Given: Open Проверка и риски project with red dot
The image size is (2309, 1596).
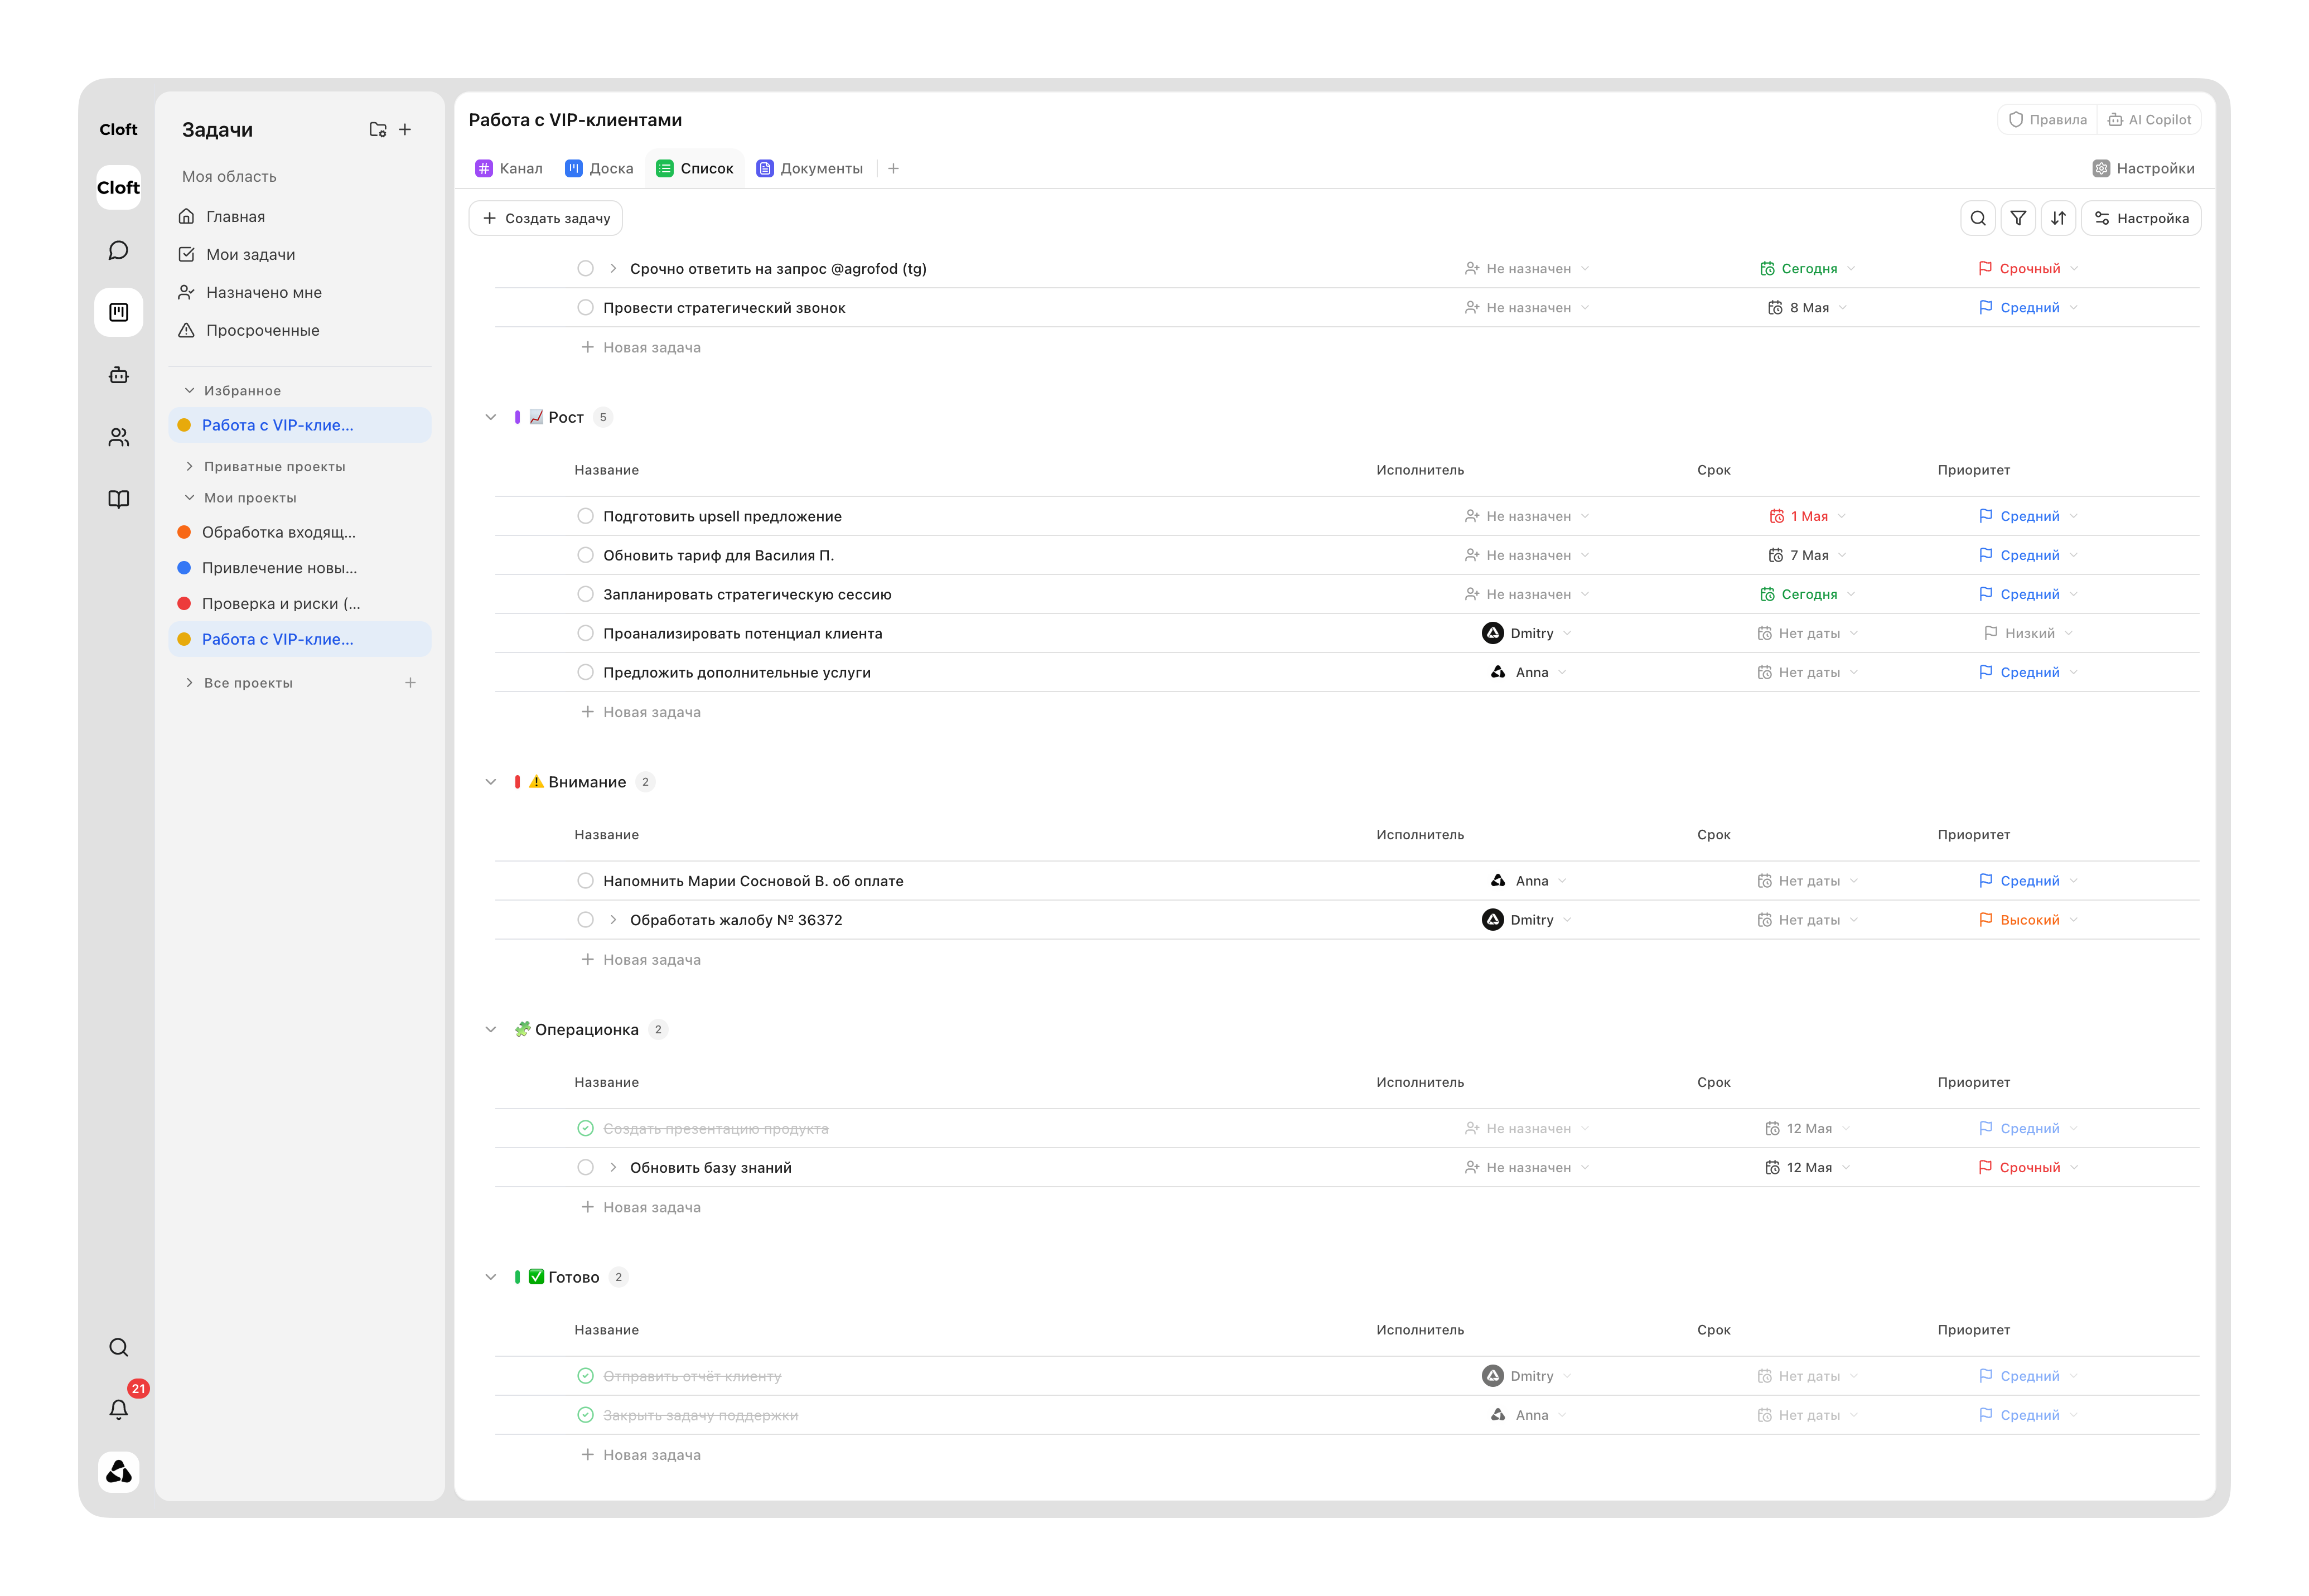Looking at the screenshot, I should pyautogui.click(x=299, y=603).
